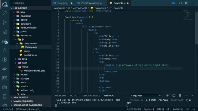Click the blue run icon in editor toolbar
This screenshot has height=111, width=198.
[174, 3]
